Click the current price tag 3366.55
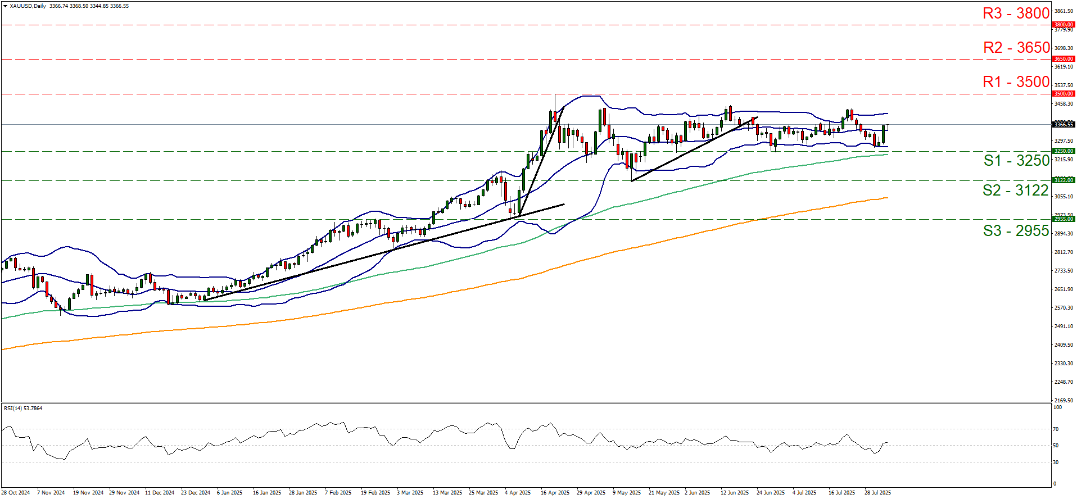The image size is (1077, 499). (x=1064, y=125)
